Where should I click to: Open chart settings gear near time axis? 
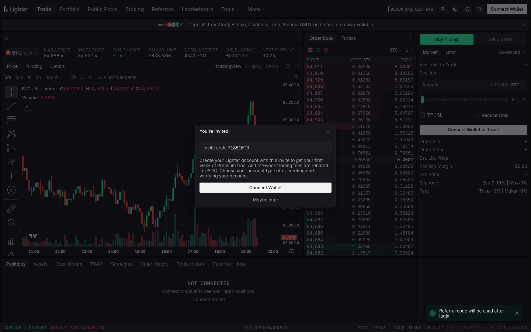click(292, 252)
